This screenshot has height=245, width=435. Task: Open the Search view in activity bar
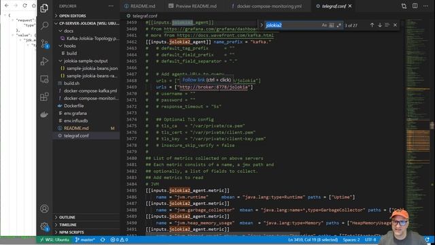(x=44, y=26)
